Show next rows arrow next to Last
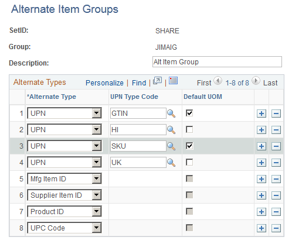Image resolution: width=292 pixels, height=244 pixels. coord(256,81)
